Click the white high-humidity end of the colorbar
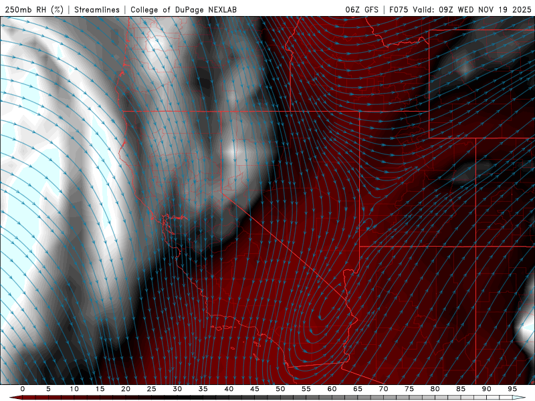This screenshot has width=535, height=401. tap(520, 398)
